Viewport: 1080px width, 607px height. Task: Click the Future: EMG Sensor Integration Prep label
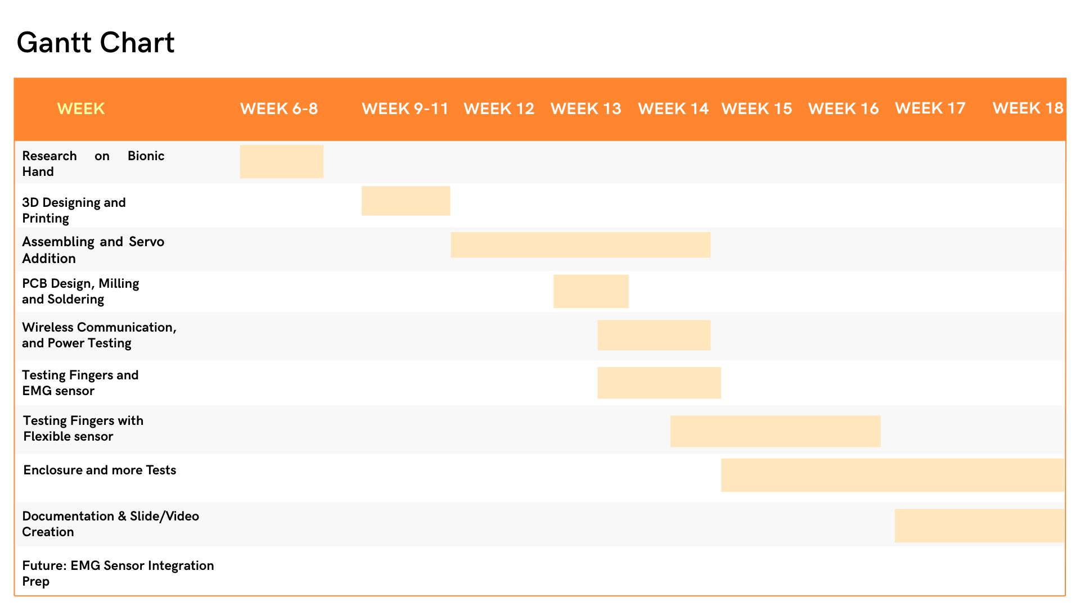pyautogui.click(x=118, y=573)
